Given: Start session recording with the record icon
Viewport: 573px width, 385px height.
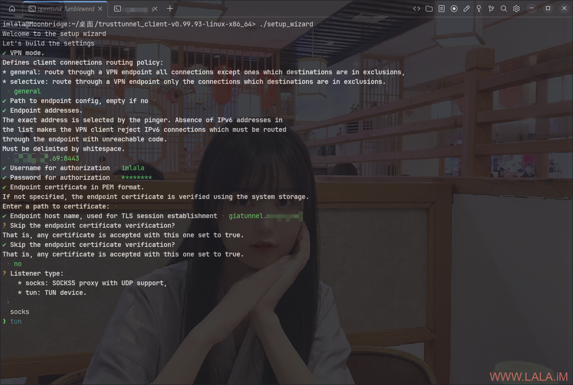Looking at the screenshot, I should click(x=454, y=9).
